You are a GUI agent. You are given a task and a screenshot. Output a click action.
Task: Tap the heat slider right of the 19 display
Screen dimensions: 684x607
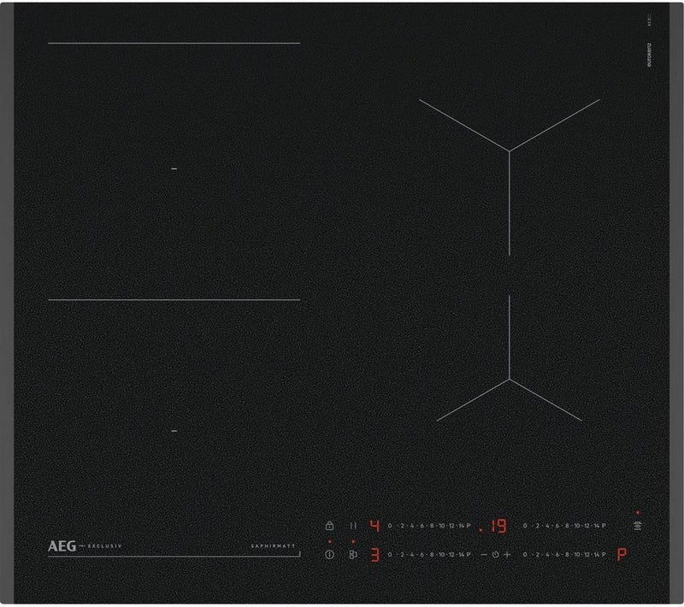click(x=564, y=526)
